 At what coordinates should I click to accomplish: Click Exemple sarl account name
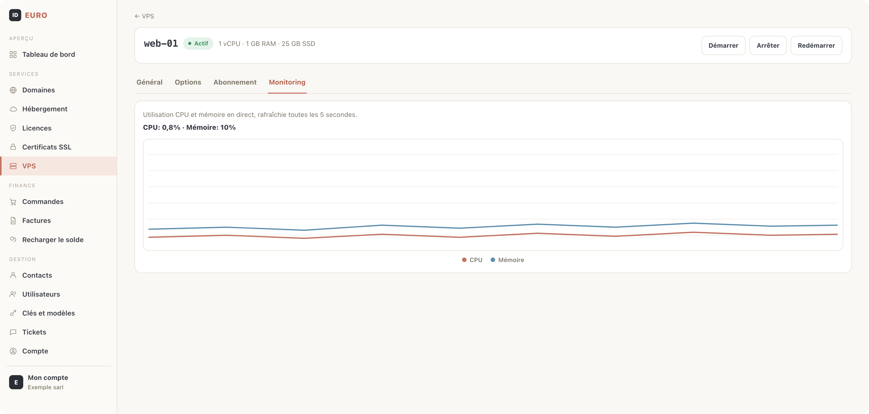45,387
